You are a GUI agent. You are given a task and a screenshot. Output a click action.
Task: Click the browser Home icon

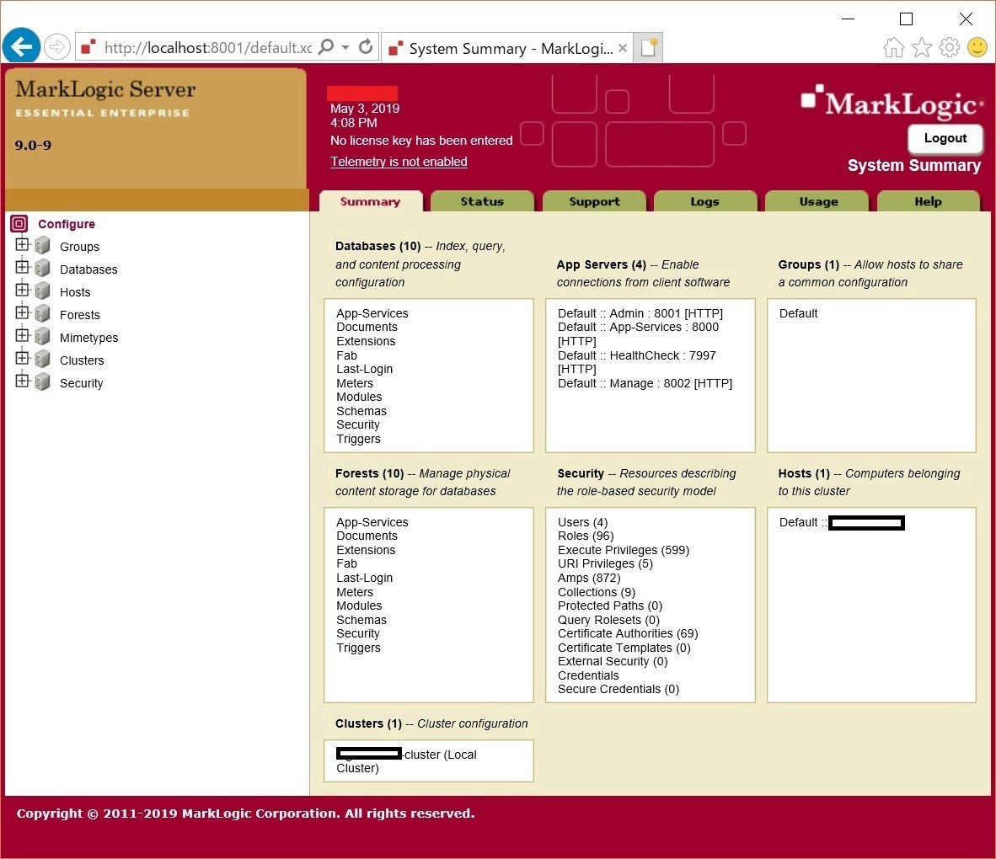tap(893, 48)
